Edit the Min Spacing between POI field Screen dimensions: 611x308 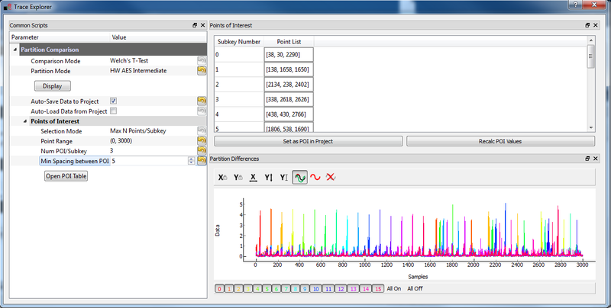click(x=150, y=161)
